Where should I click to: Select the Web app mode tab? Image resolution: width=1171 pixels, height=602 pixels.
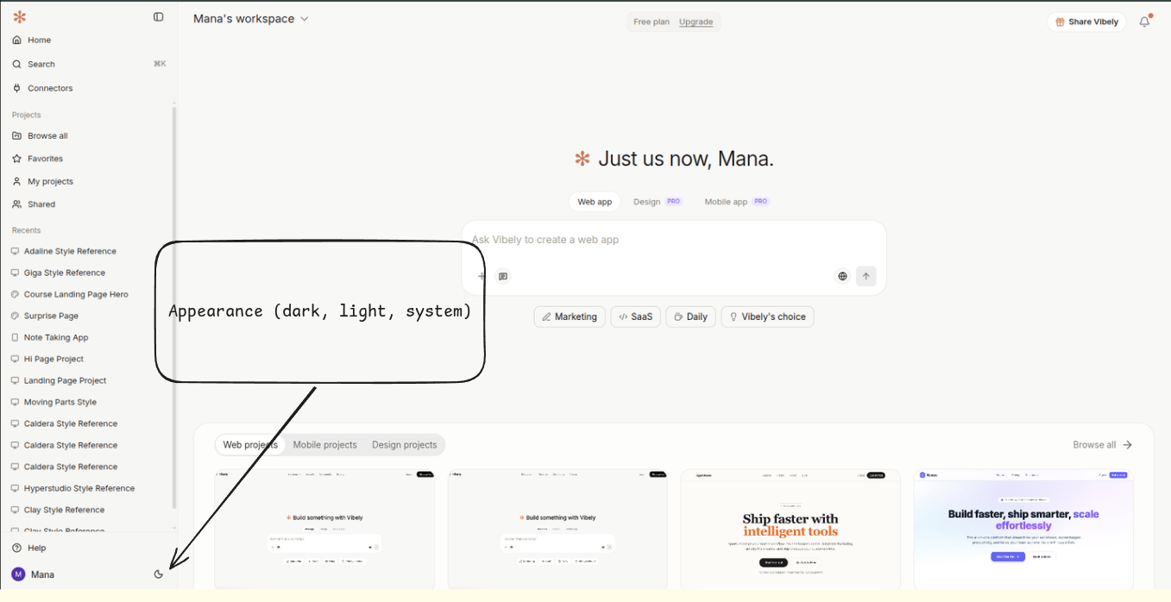[x=595, y=202]
